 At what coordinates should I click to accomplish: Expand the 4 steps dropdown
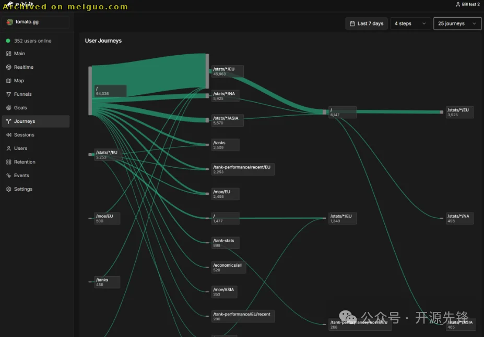(410, 23)
